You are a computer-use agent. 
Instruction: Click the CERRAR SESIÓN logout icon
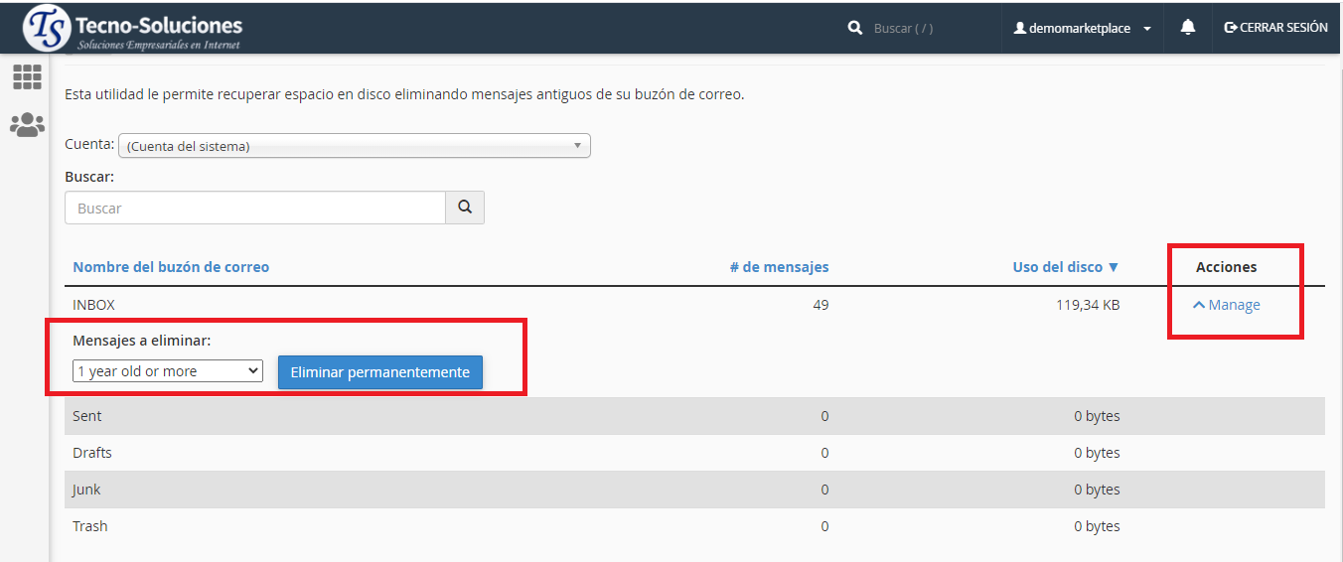1231,28
